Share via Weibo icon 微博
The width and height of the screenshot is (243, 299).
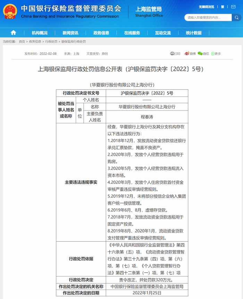190,53
